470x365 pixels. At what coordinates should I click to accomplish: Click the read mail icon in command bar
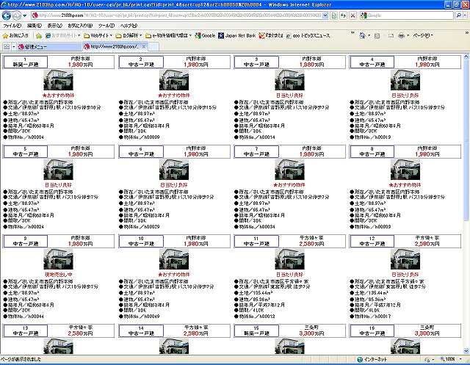(391, 36)
